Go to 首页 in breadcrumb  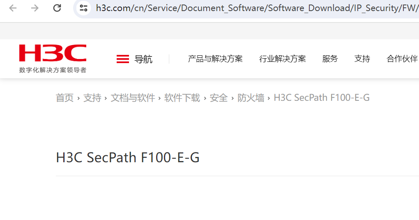64,98
